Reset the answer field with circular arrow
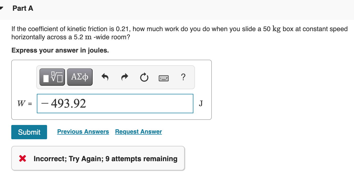The height and width of the screenshot is (178, 354). click(x=144, y=77)
